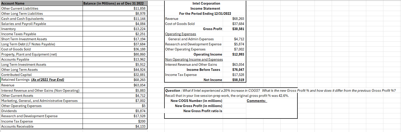Select the $36,188 balance value
401x132 pixels.
tap(115, 49)
